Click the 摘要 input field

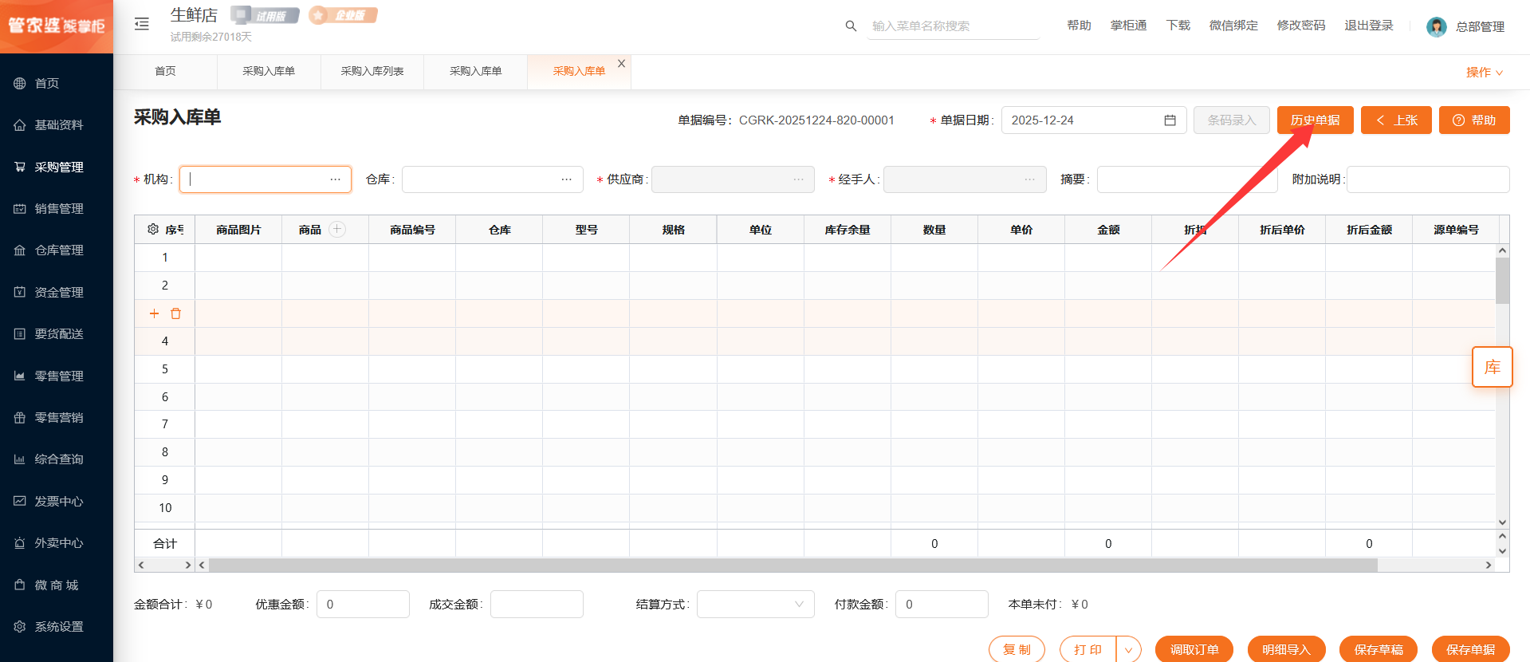tap(1186, 179)
